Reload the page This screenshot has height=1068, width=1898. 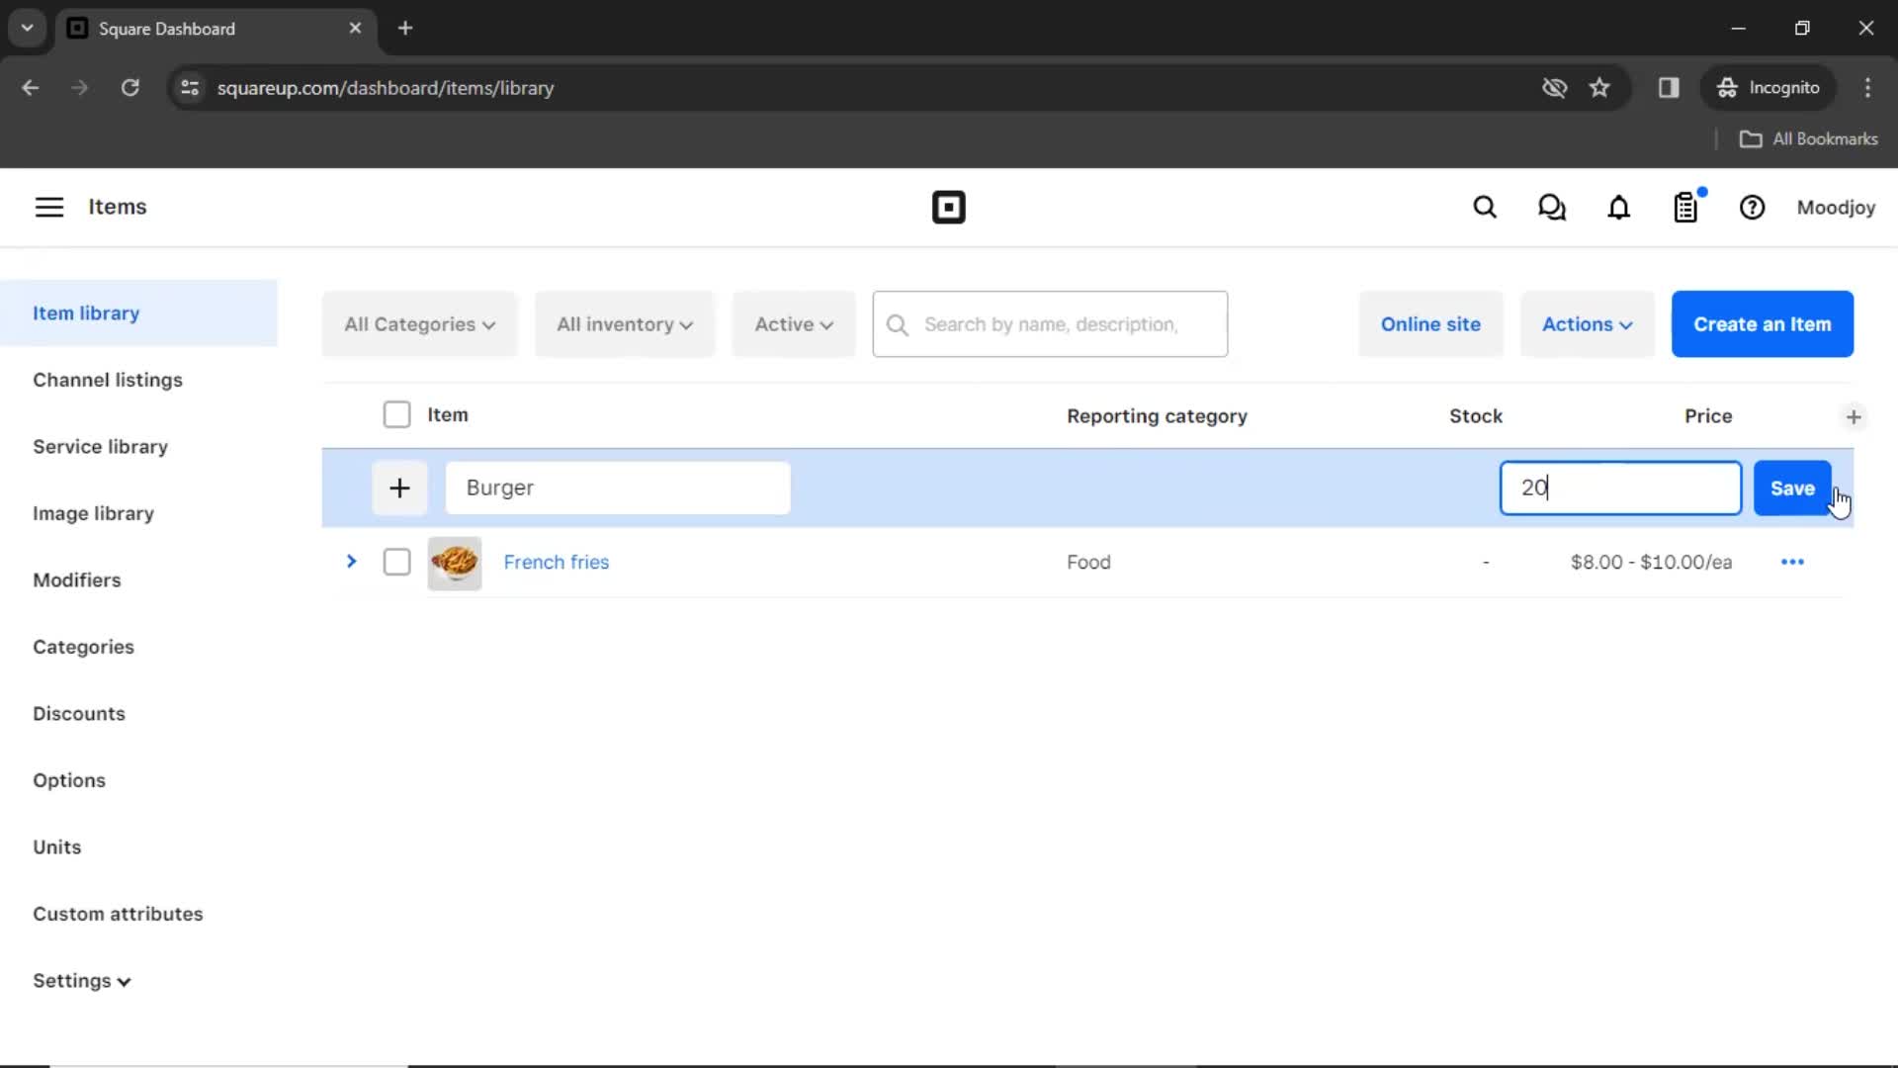coord(129,88)
